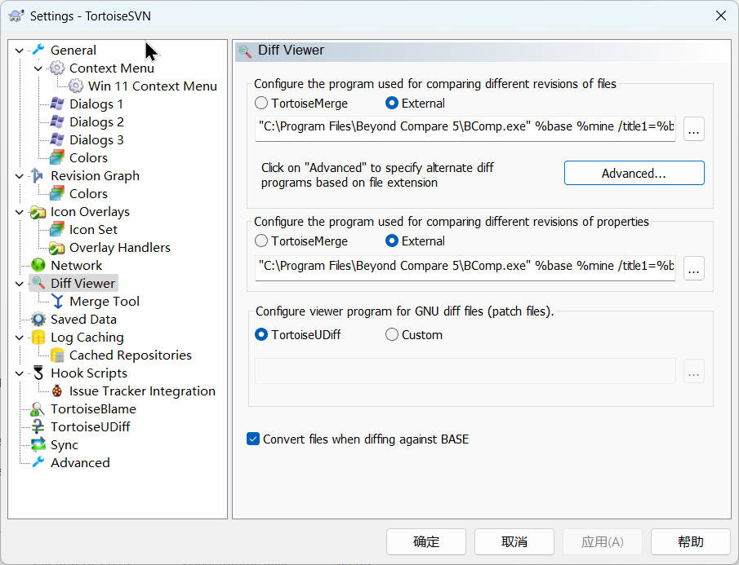Open Hook Scripts via its hook icon
Viewport: 739px width, 565px height.
38,373
